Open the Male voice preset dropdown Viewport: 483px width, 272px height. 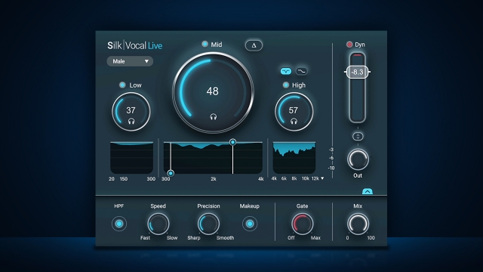click(x=130, y=61)
